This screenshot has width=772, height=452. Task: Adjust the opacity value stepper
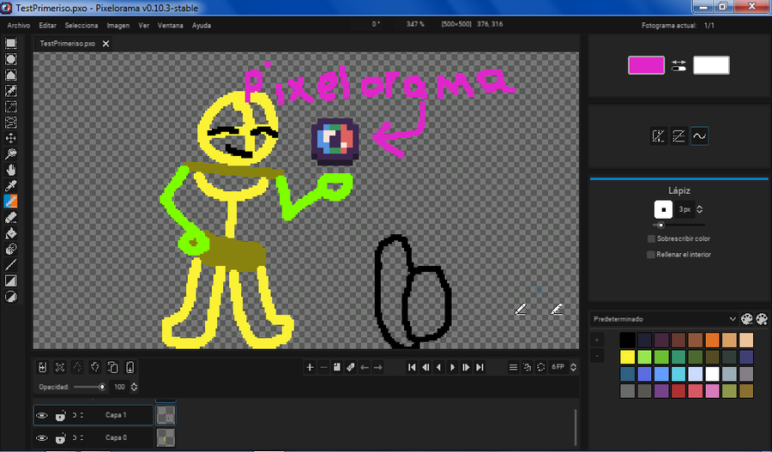[134, 387]
